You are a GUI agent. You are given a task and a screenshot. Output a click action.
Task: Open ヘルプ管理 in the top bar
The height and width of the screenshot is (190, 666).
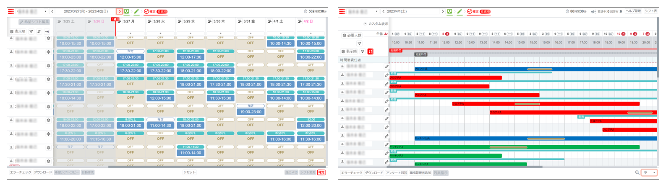coord(633,11)
